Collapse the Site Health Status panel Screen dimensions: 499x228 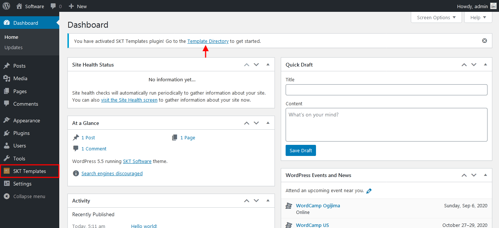point(268,65)
